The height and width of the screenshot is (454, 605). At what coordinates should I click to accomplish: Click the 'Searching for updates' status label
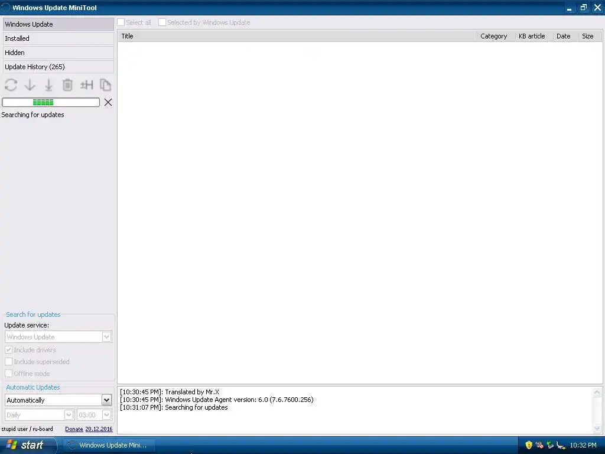click(x=33, y=115)
